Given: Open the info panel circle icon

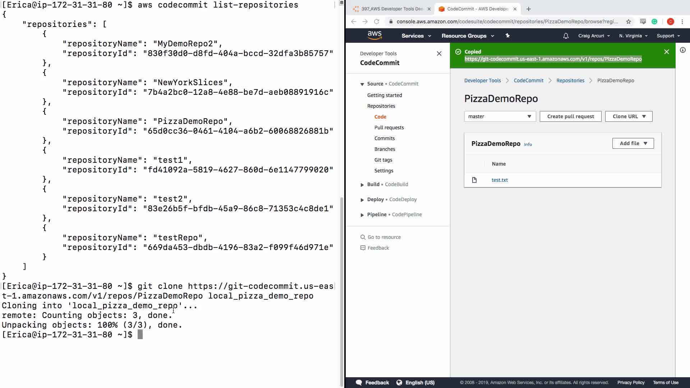Looking at the screenshot, I should click(x=682, y=50).
